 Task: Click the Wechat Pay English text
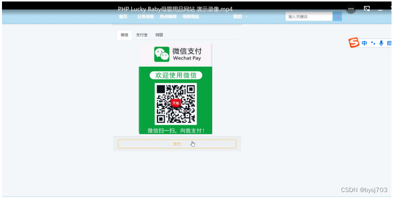(187, 58)
